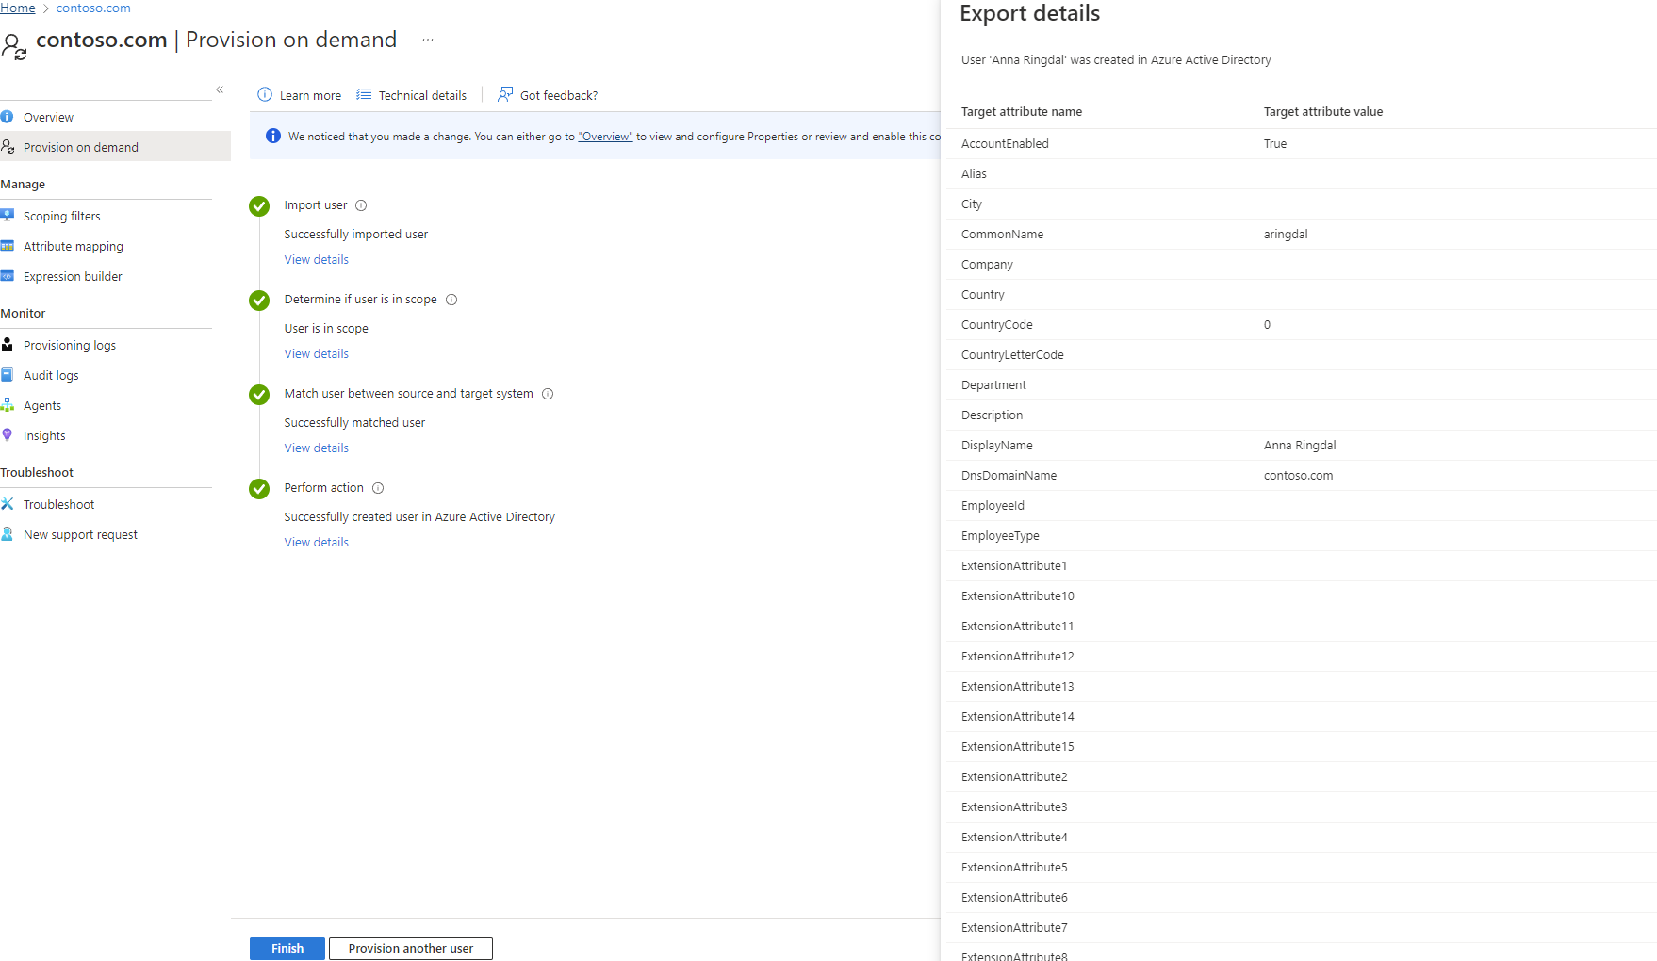
Task: View details under Perform action step
Action: click(317, 543)
